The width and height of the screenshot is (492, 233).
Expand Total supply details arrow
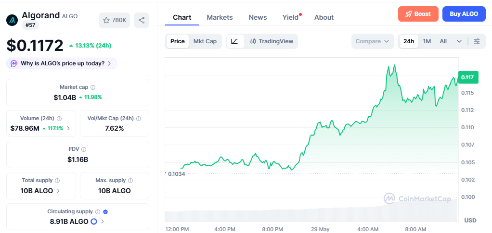[58, 191]
